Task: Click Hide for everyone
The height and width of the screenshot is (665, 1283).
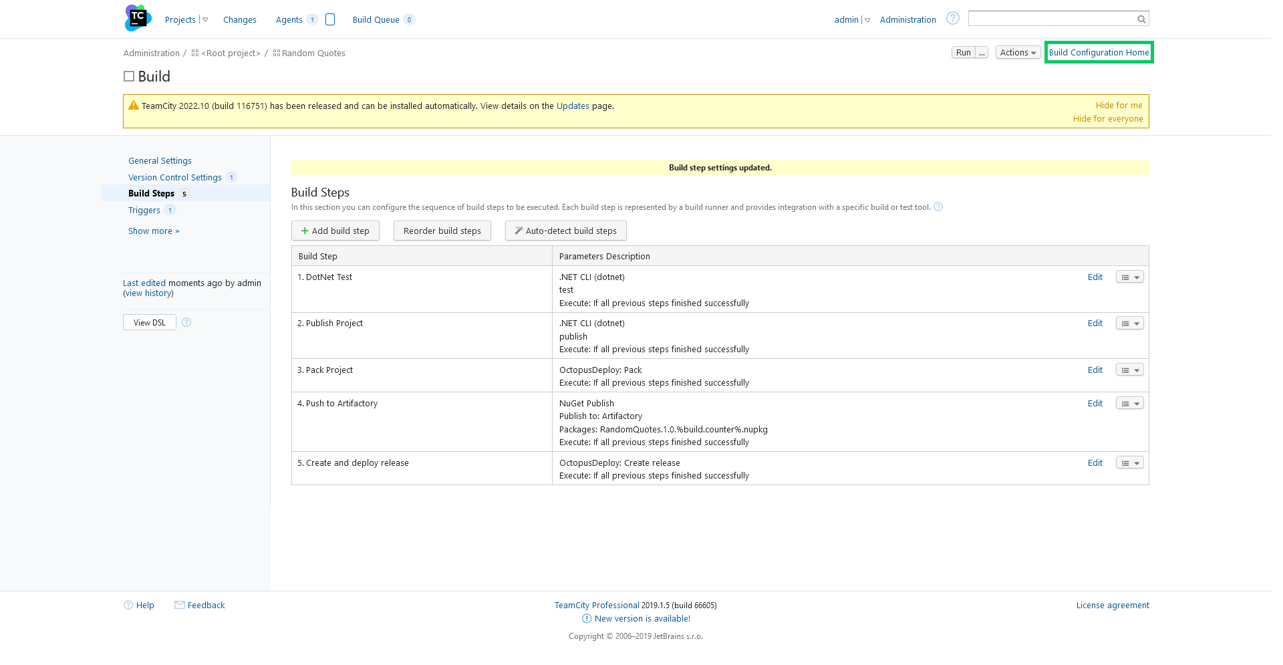Action: 1108,118
